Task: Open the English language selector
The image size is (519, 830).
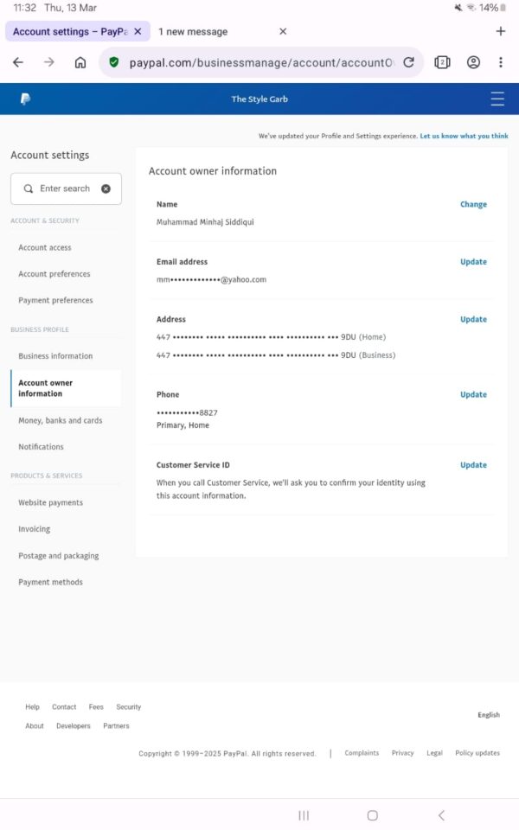Action: coord(489,715)
